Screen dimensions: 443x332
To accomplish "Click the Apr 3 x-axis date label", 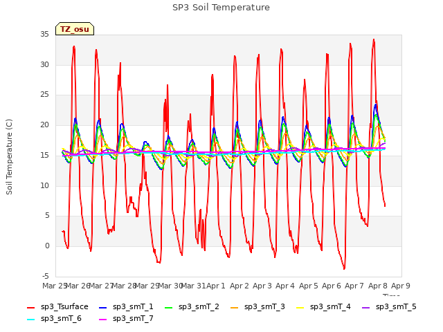I will point(262,286).
